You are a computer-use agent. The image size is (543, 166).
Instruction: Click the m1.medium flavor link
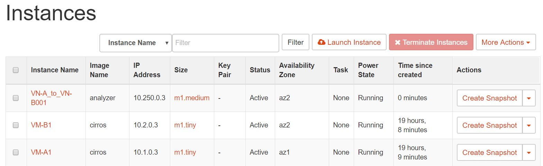tap(192, 98)
